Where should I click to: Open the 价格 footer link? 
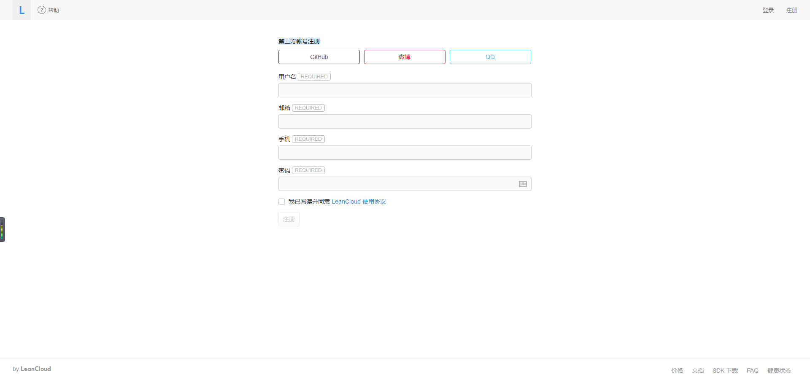(x=677, y=371)
